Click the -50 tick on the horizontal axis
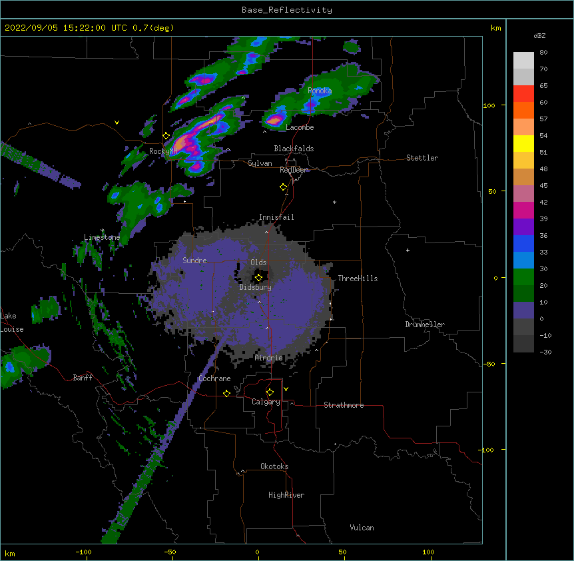Viewport: 574px width, 561px height. click(170, 552)
